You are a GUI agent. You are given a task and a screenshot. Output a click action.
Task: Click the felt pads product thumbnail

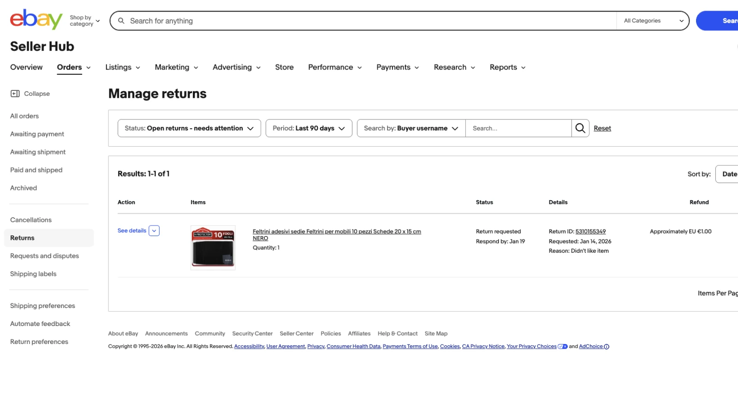[213, 248]
